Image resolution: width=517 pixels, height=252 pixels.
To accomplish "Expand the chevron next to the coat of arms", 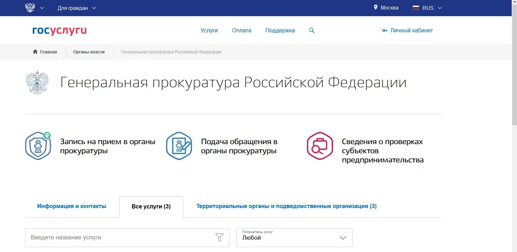I will tap(42, 8).
